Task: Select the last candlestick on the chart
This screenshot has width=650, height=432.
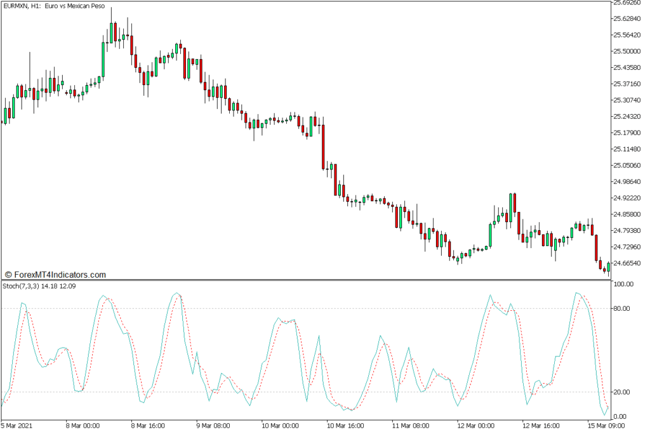Action: pyautogui.click(x=608, y=266)
